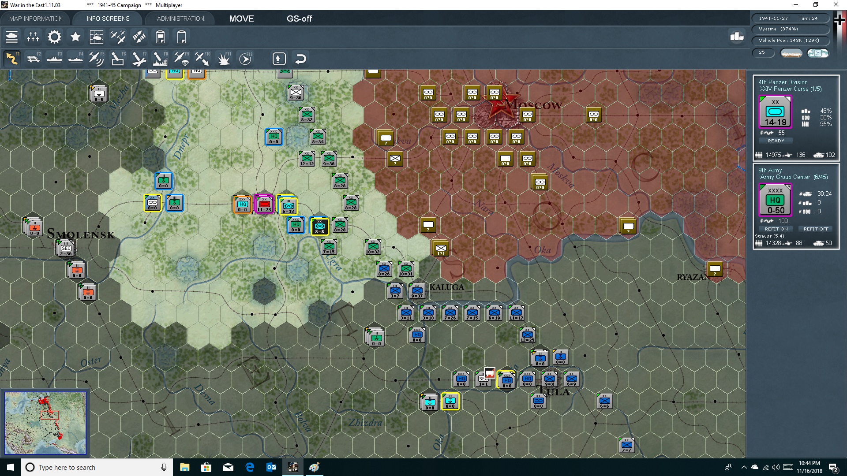This screenshot has width=847, height=476.
Task: Select the Air recon F5 icon
Action: 97,59
